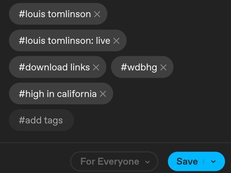Delete the #louis tomlinson: live tag via X
The height and width of the screenshot is (173, 231).
point(116,41)
